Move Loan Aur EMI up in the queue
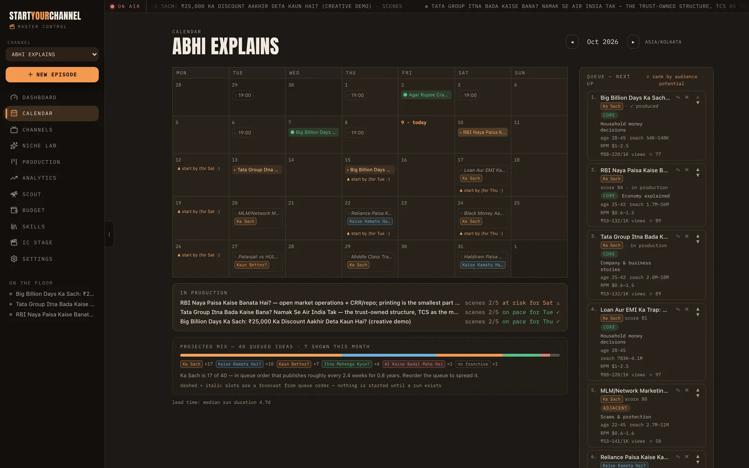This screenshot has width=749, height=468. pos(698,309)
